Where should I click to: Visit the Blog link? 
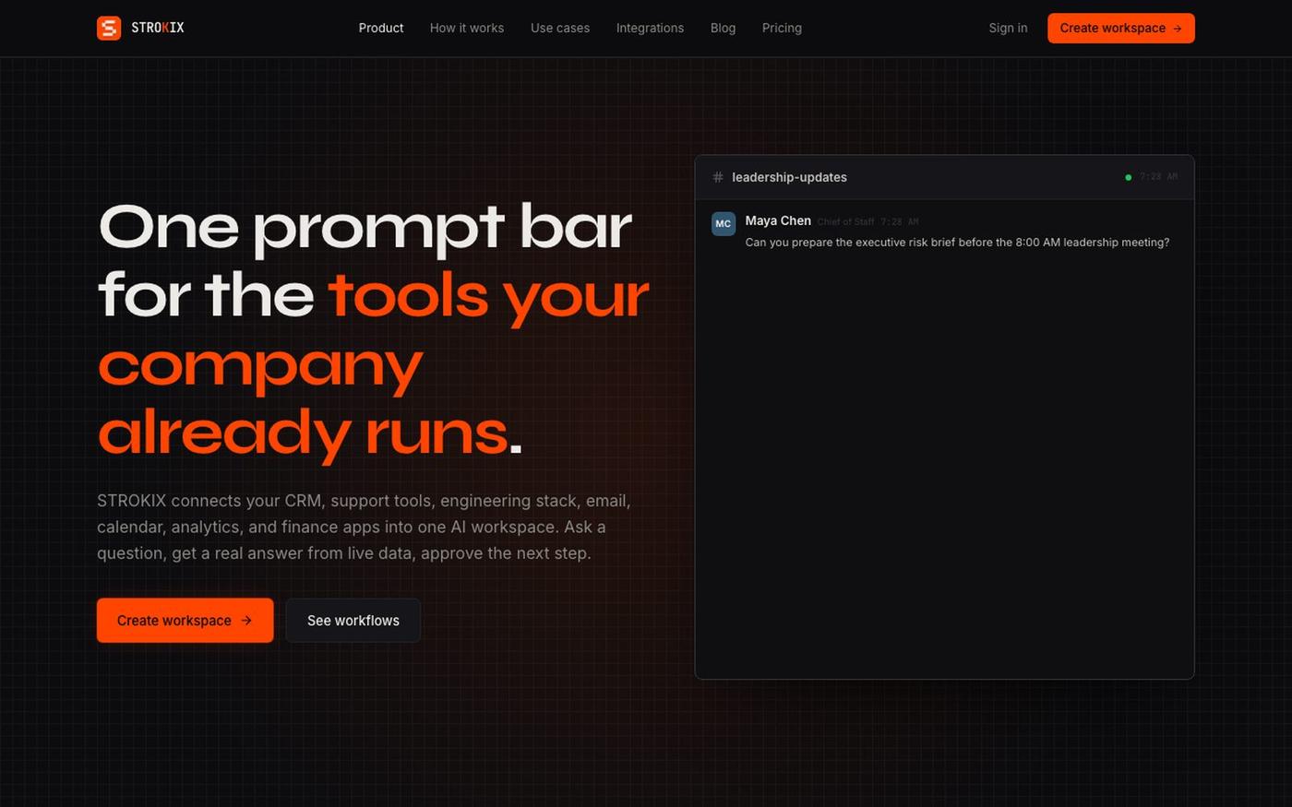point(723,28)
